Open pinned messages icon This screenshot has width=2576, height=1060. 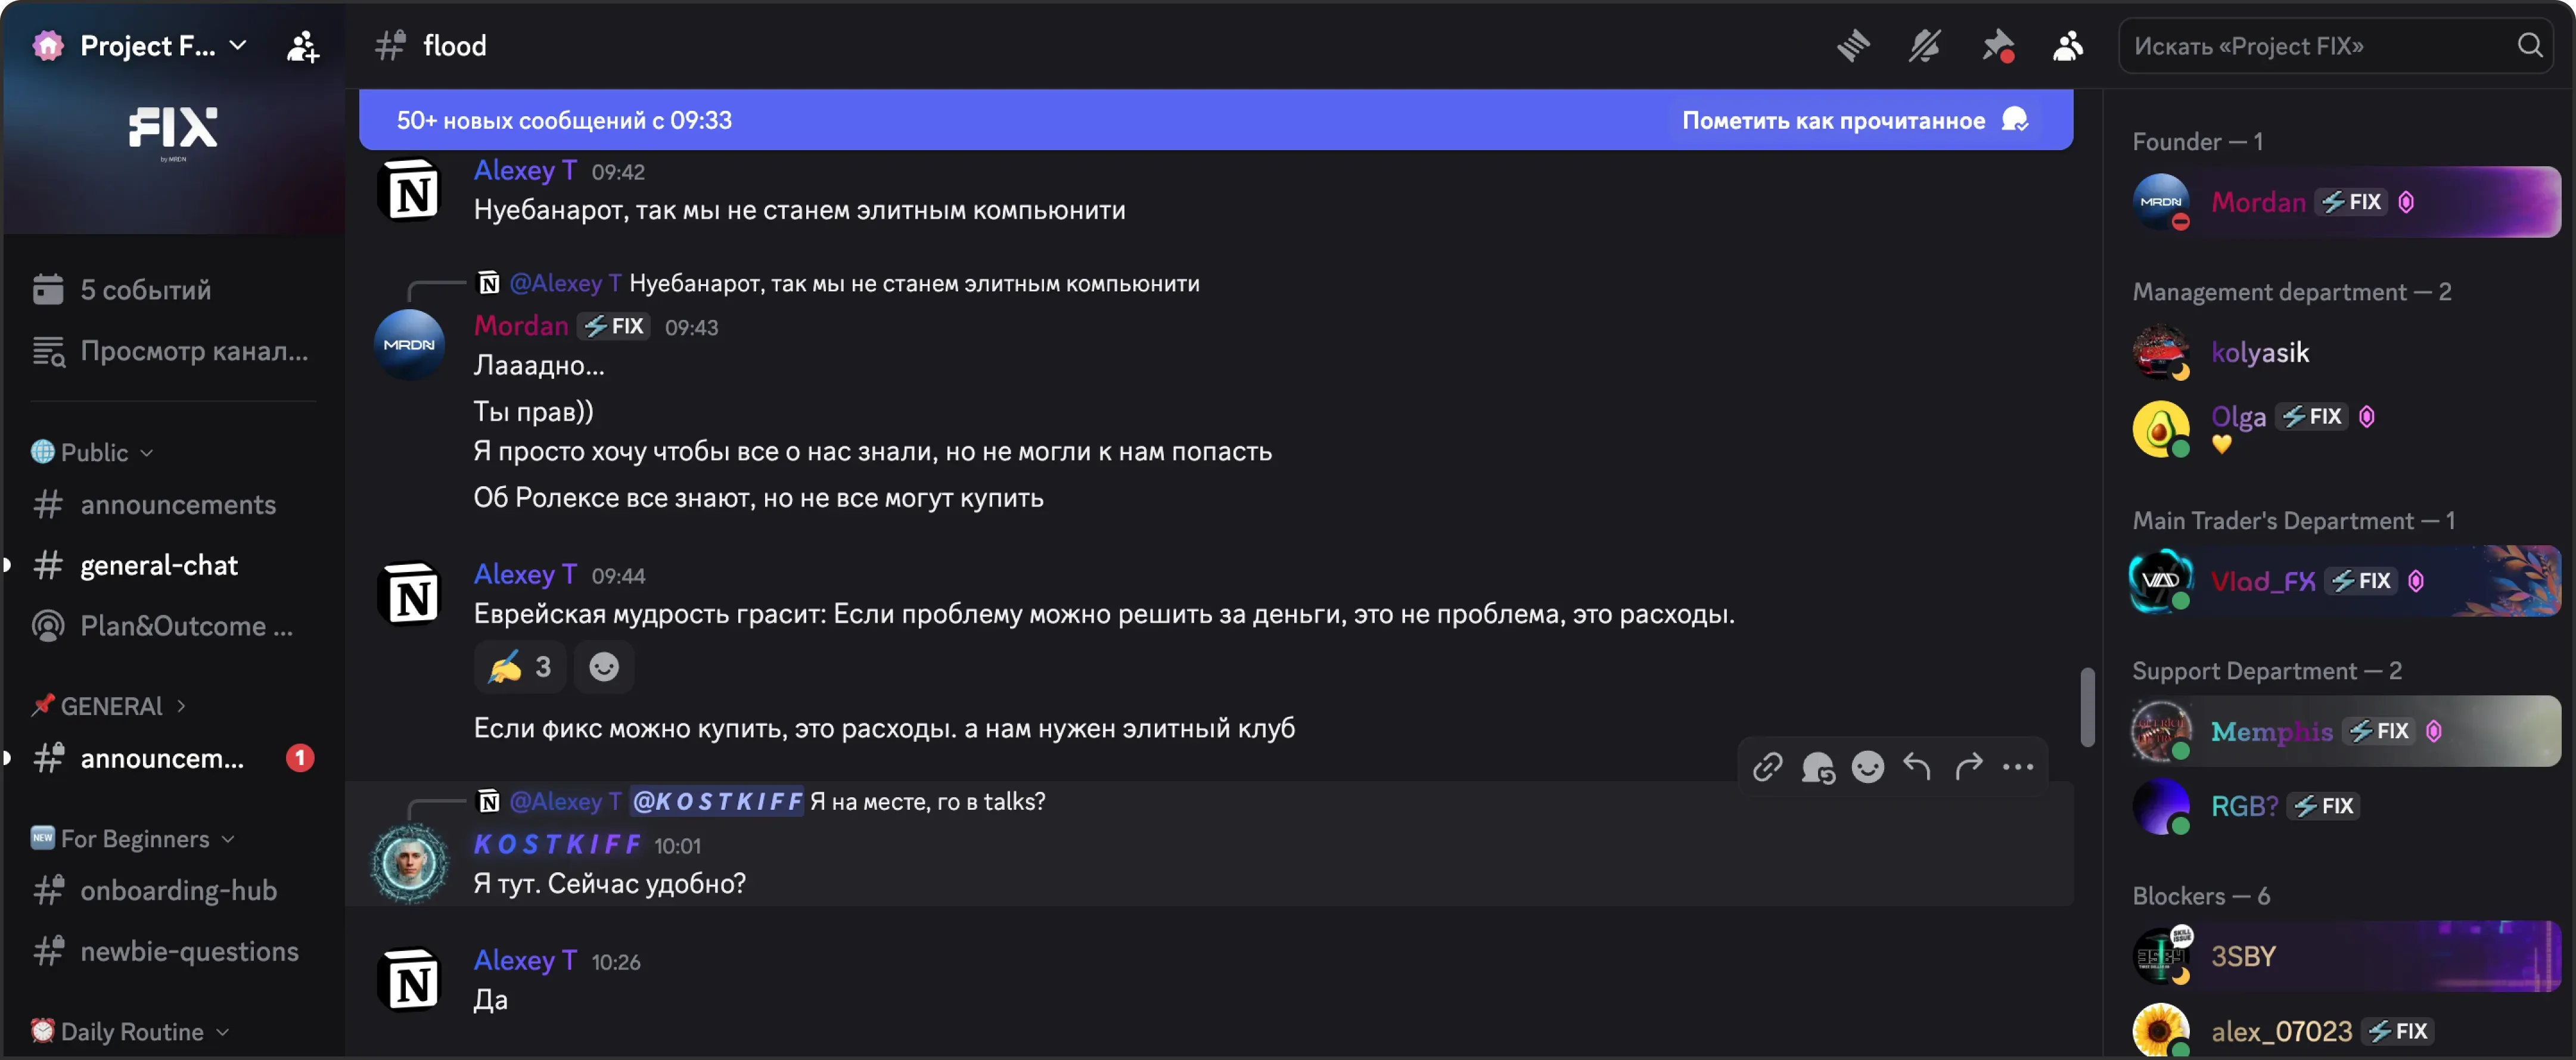[1997, 46]
